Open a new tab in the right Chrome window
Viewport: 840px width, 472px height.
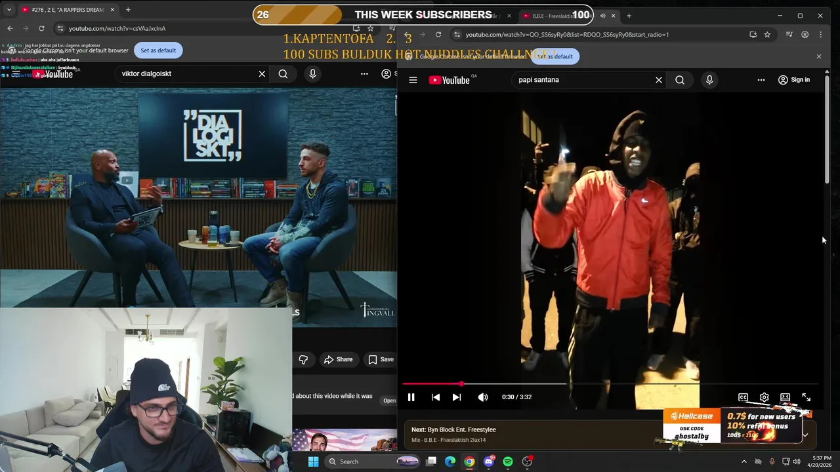629,16
